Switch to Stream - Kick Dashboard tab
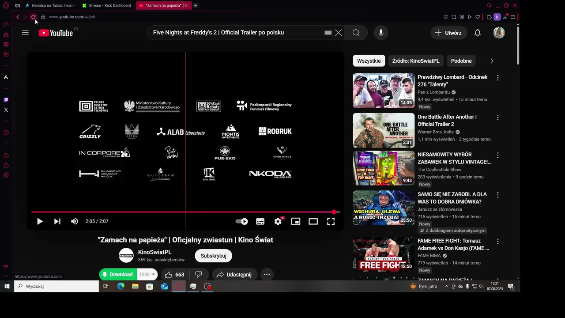Screen dimensions: 565x318 [x=107, y=5]
